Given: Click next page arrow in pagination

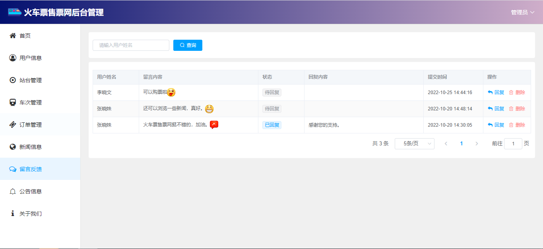Looking at the screenshot, I should pyautogui.click(x=477, y=144).
